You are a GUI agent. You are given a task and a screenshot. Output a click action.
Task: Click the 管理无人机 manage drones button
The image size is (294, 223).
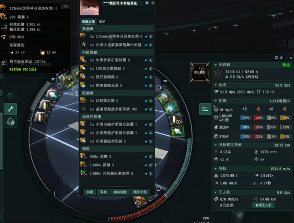pos(264,205)
